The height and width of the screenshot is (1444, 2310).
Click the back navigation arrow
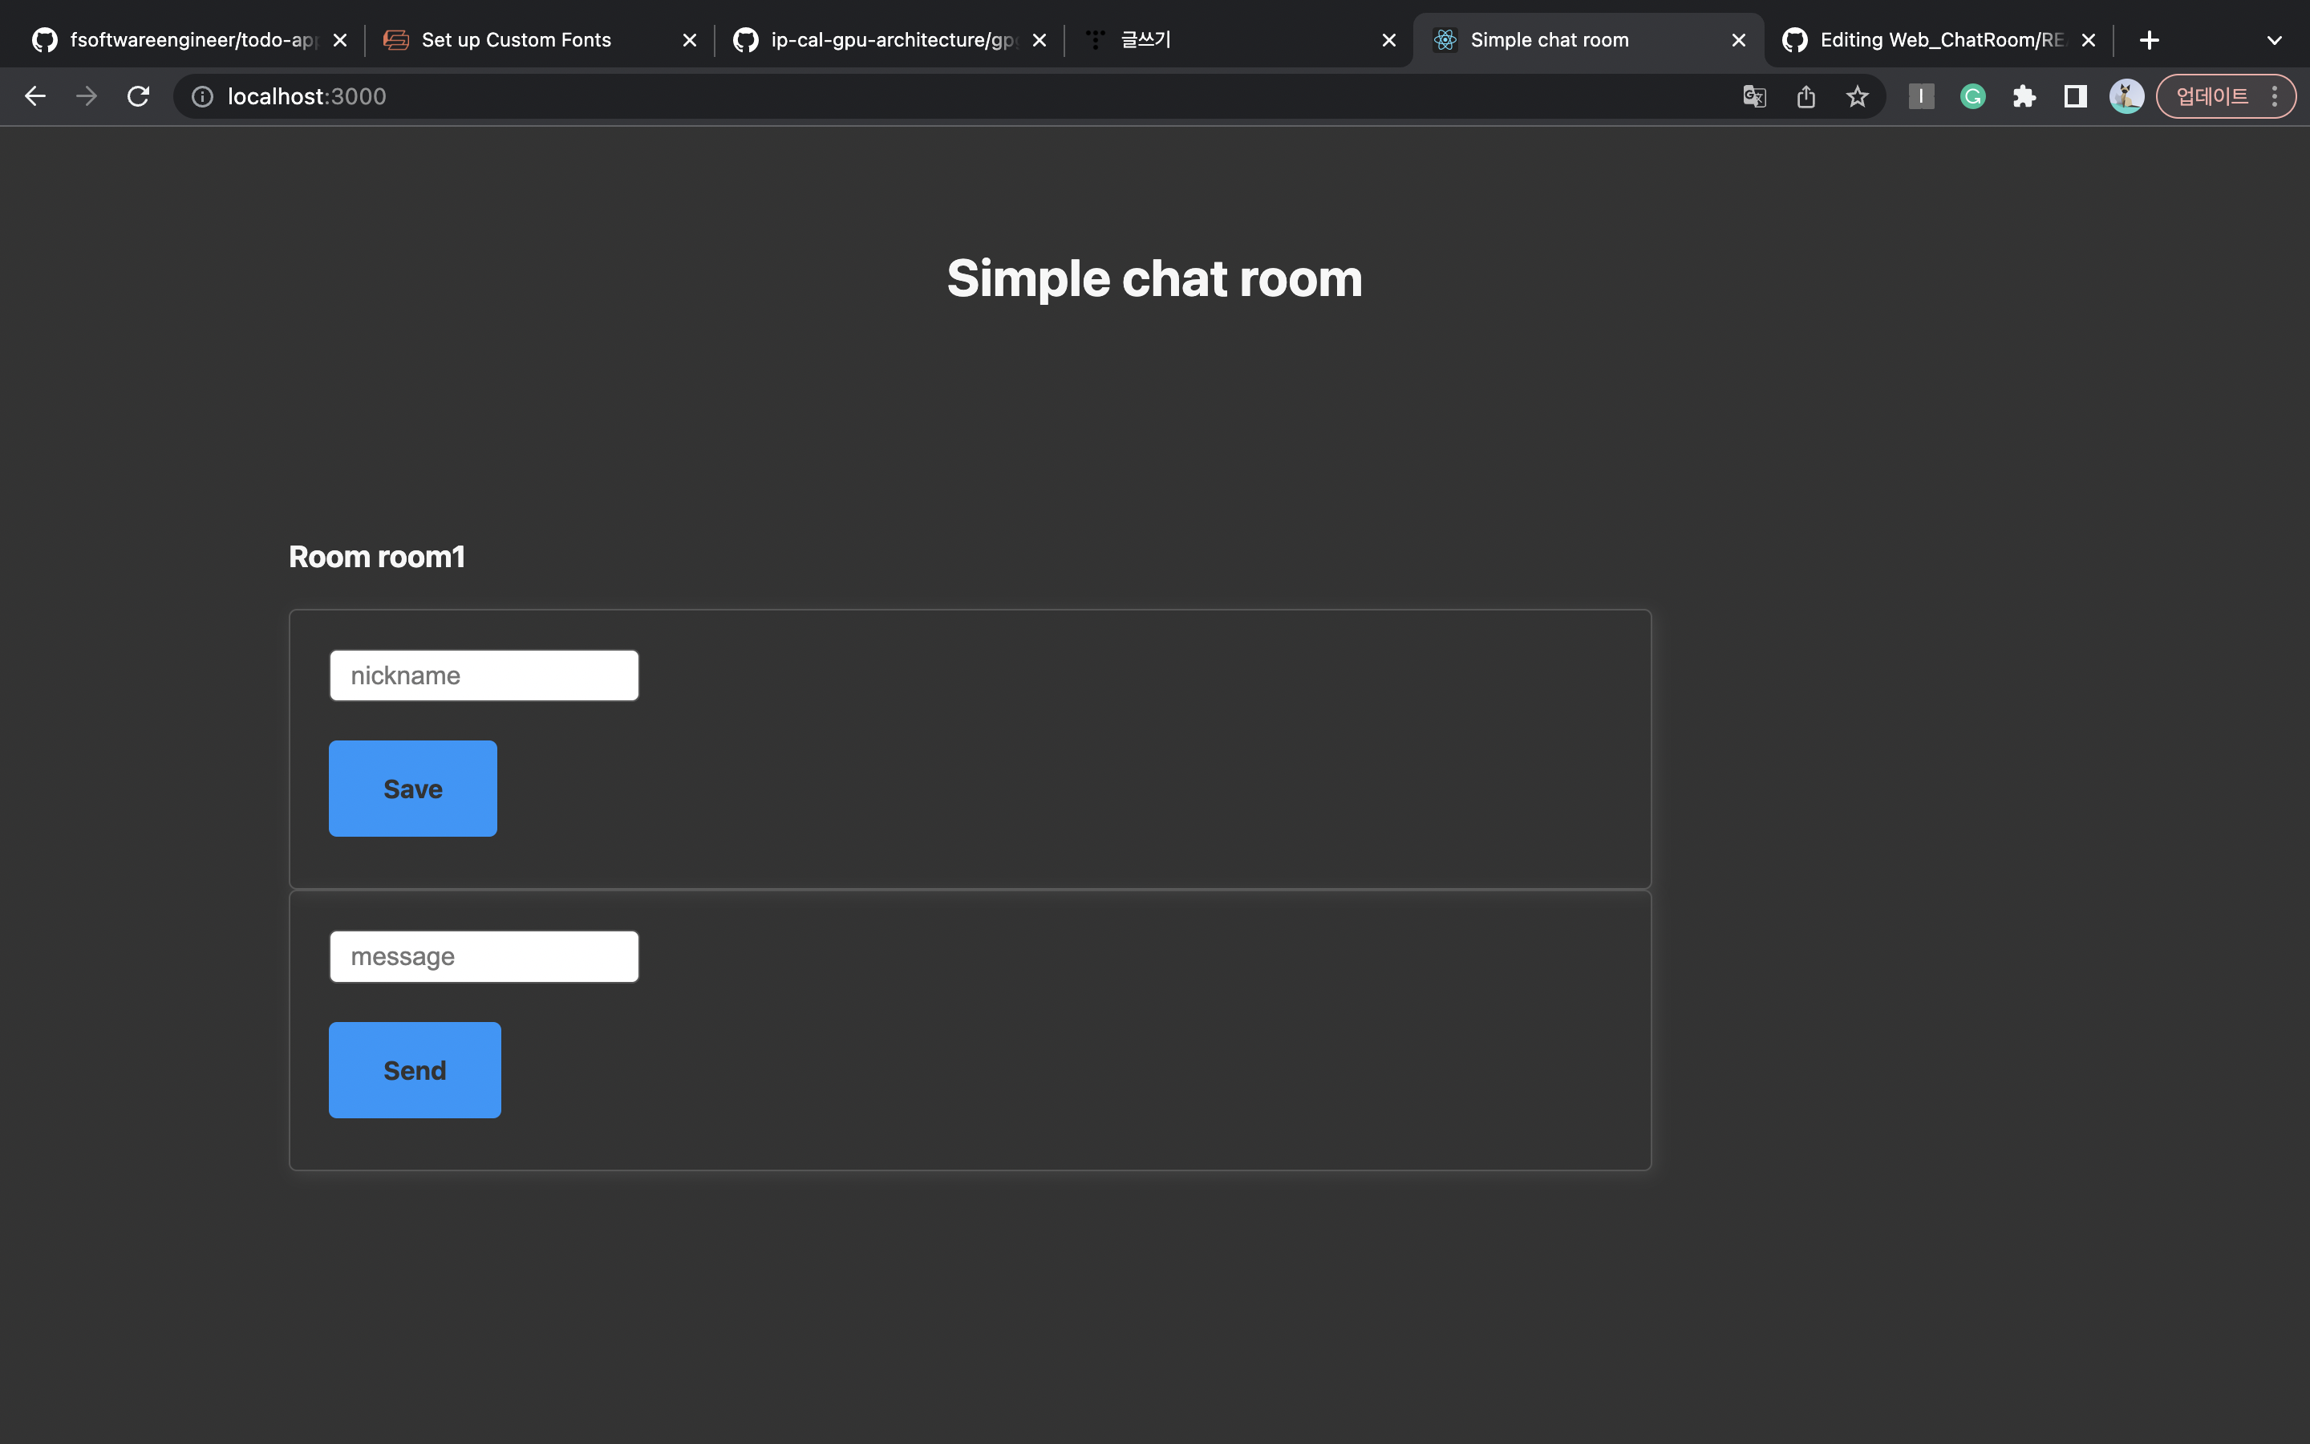click(35, 95)
